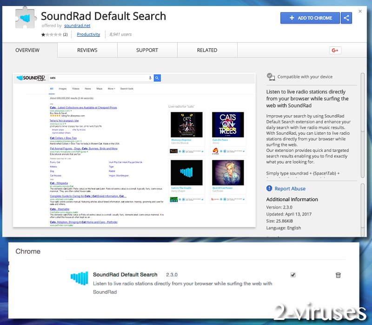Expand Search tools options

tap(126, 88)
